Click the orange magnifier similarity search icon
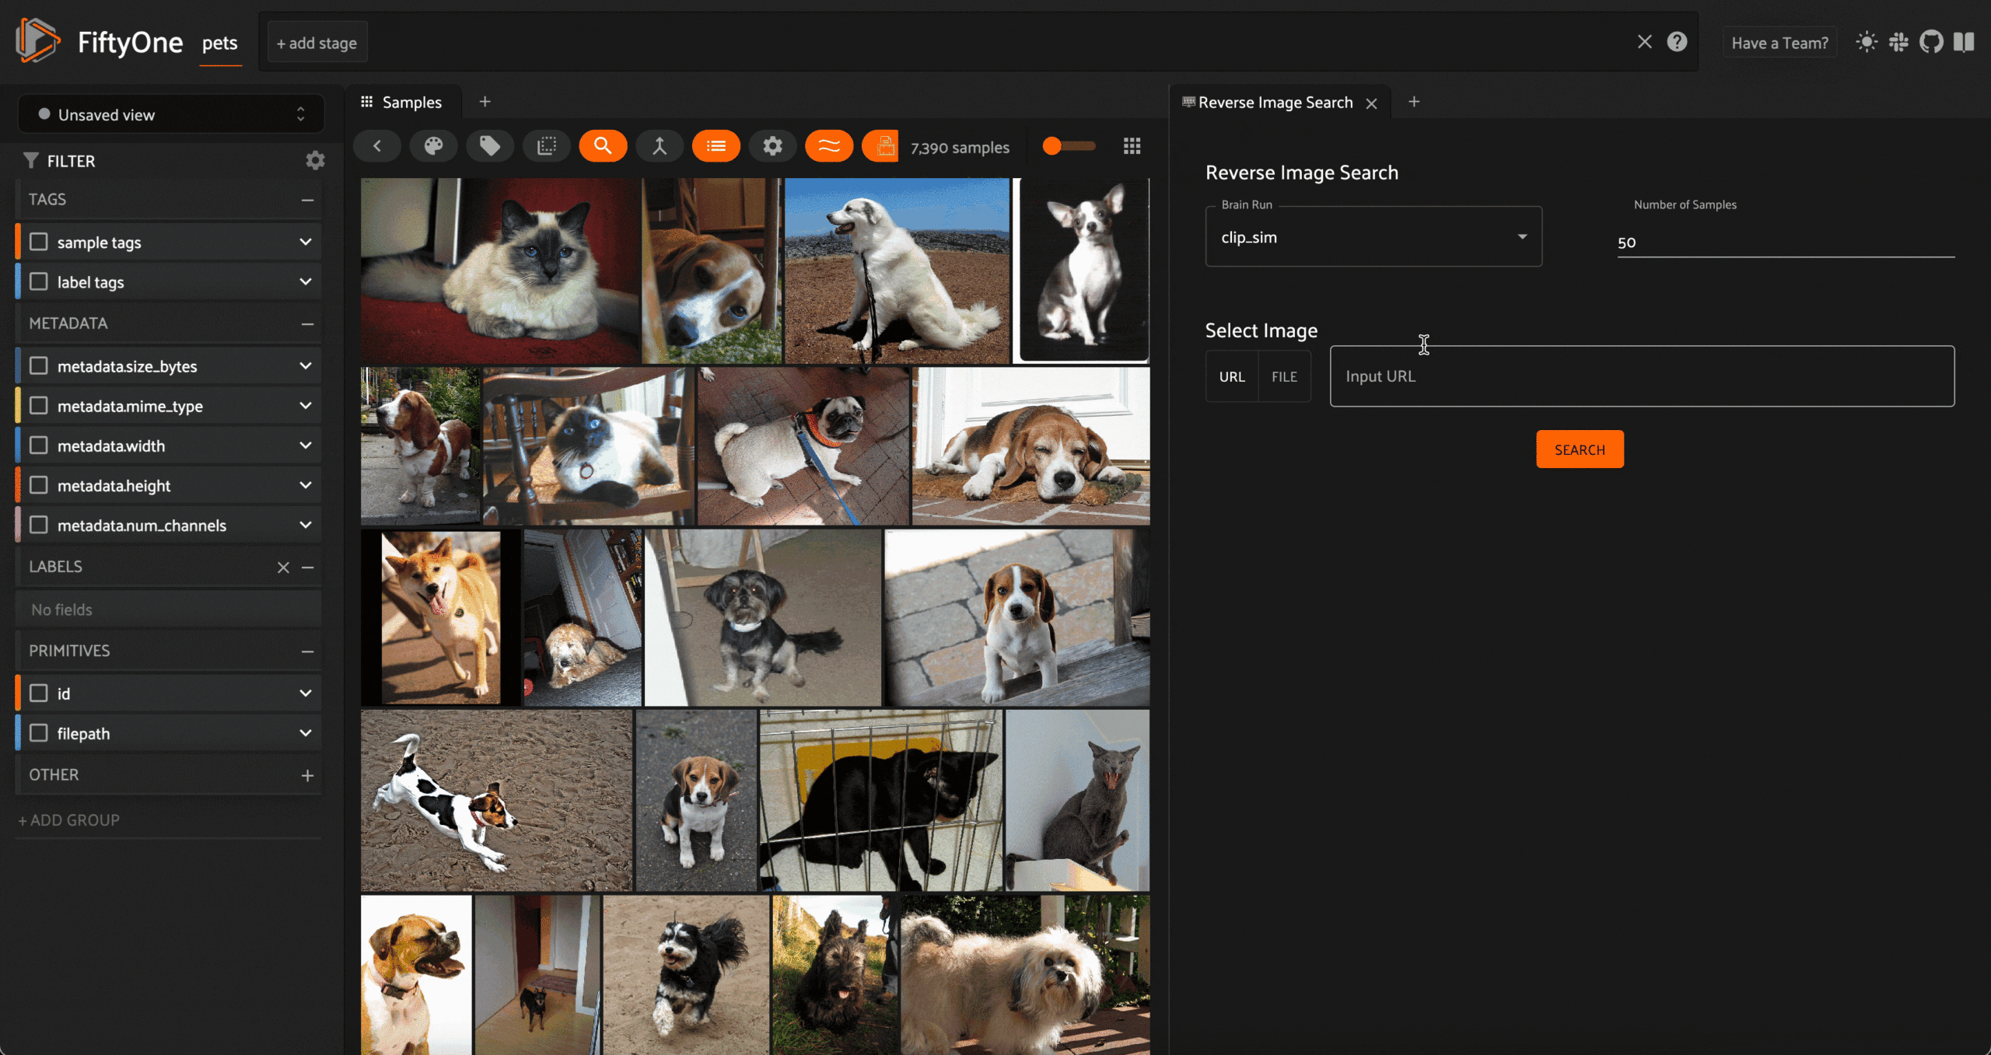The image size is (1991, 1055). (x=603, y=146)
